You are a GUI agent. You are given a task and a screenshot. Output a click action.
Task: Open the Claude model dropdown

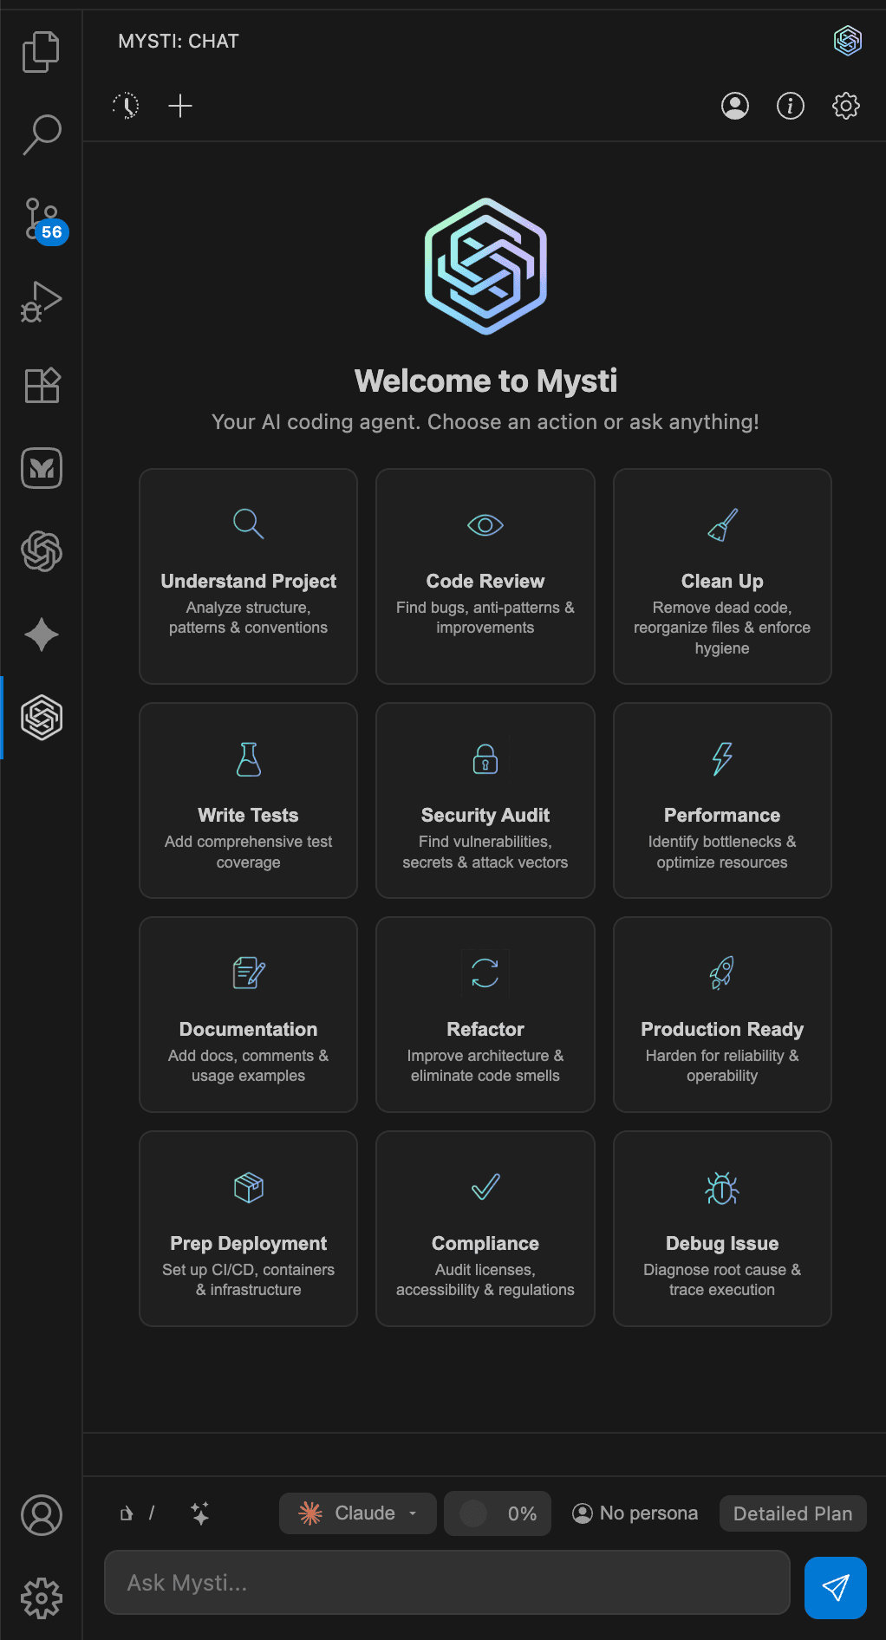[358, 1513]
